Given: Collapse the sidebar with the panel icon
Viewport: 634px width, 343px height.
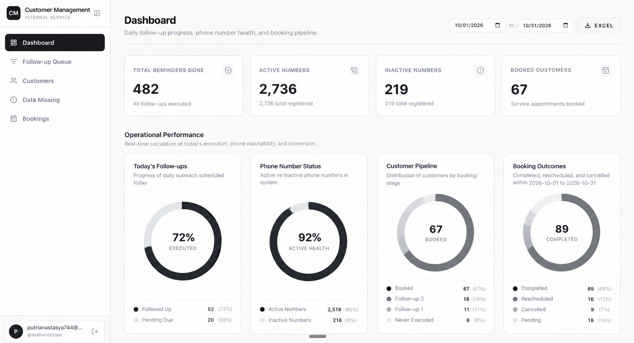Looking at the screenshot, I should click(97, 13).
